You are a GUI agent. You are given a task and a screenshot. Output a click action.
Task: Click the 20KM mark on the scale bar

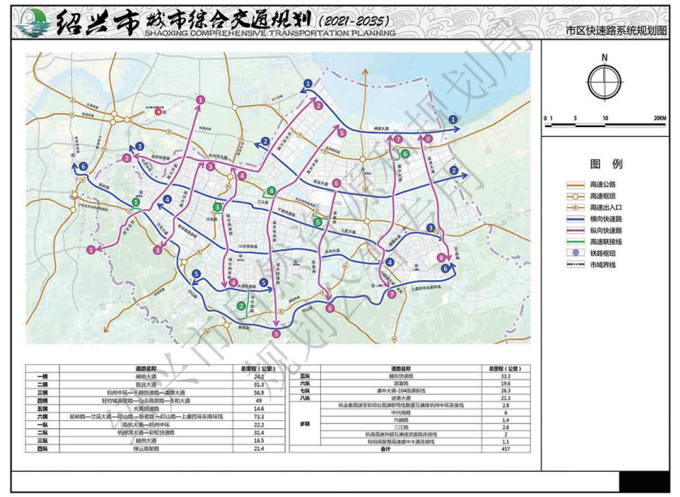659,119
